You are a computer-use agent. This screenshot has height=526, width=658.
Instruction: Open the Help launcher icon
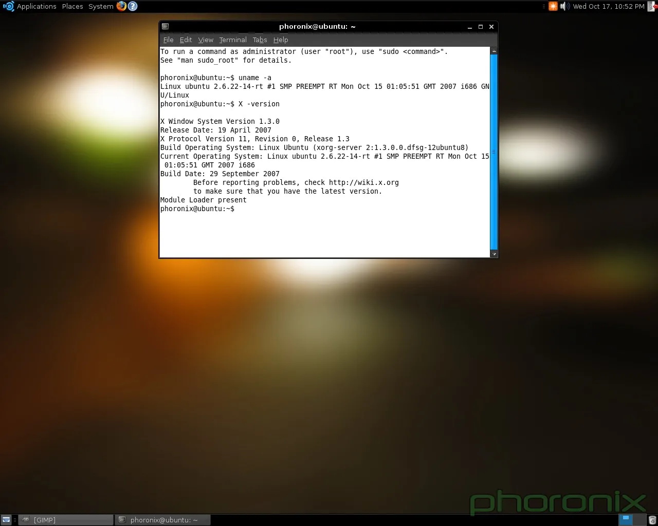[133, 6]
